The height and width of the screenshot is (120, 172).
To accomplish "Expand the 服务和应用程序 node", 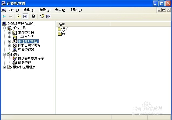I will pos(4,67).
